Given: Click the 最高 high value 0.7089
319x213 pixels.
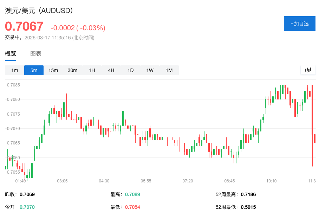Looking at the screenshot, I should coord(133,194).
